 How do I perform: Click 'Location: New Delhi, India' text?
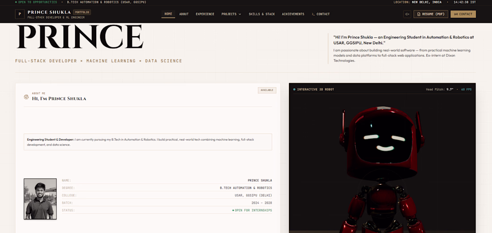click(x=417, y=2)
